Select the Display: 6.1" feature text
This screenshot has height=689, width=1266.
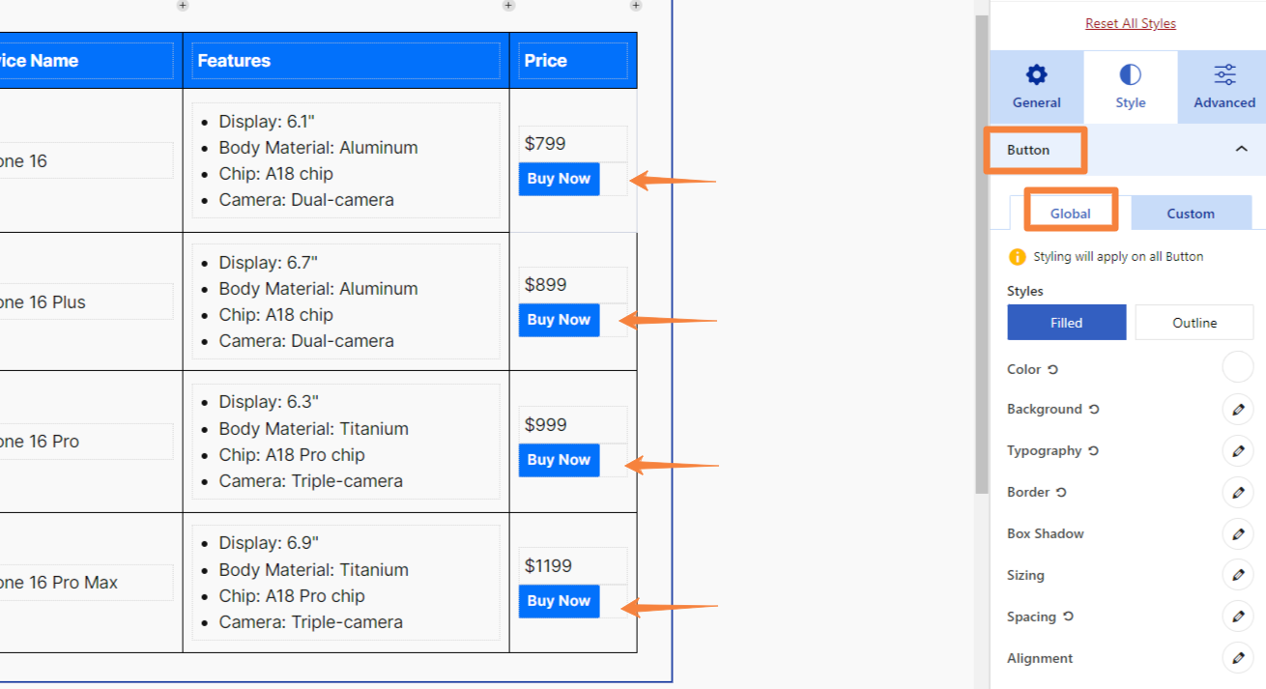267,122
